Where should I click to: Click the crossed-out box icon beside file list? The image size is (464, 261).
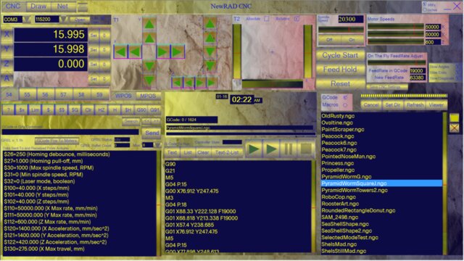pos(455,128)
